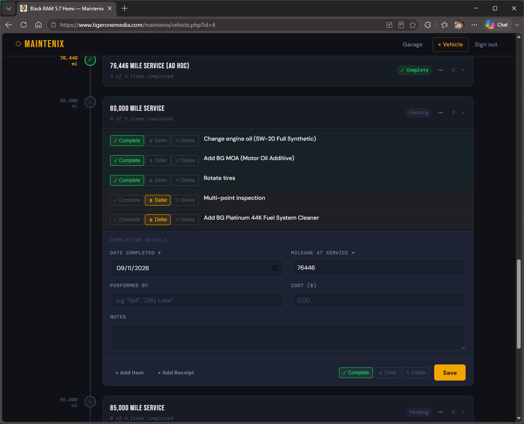This screenshot has width=524, height=424.
Task: Mark all items Complete in footer bar
Action: point(356,373)
